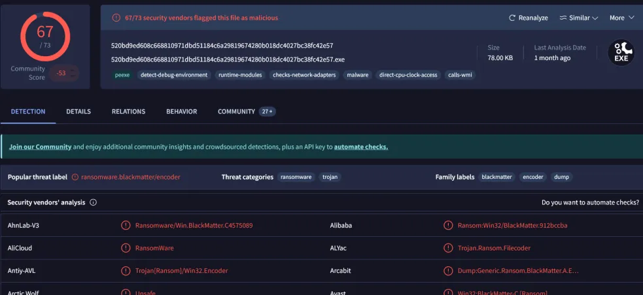Expand the More menu
This screenshot has height=295, width=643.
(622, 18)
